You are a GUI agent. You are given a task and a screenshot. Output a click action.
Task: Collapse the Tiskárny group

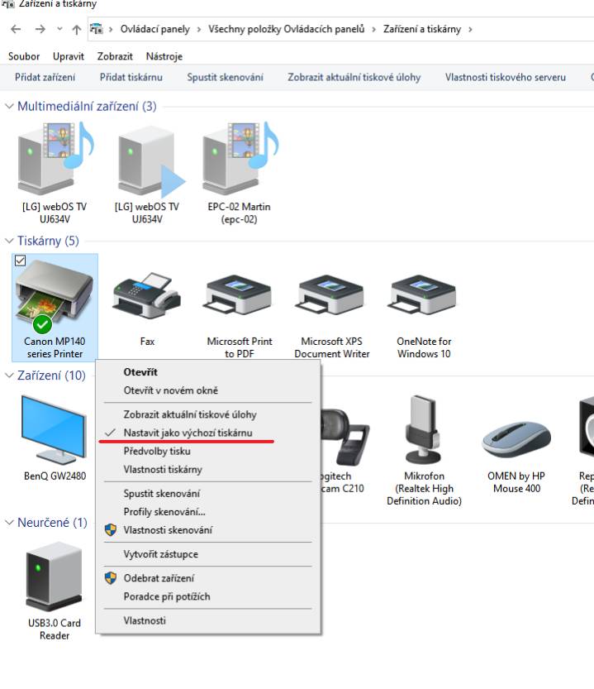pyautogui.click(x=9, y=241)
